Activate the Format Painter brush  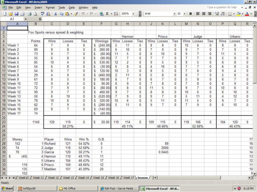76,14
